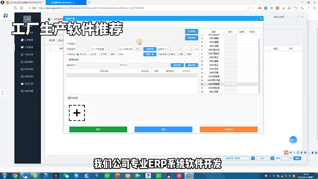Screen dimensions: 318x179
Task: Open the user account dropdown top right
Action: 281,17
